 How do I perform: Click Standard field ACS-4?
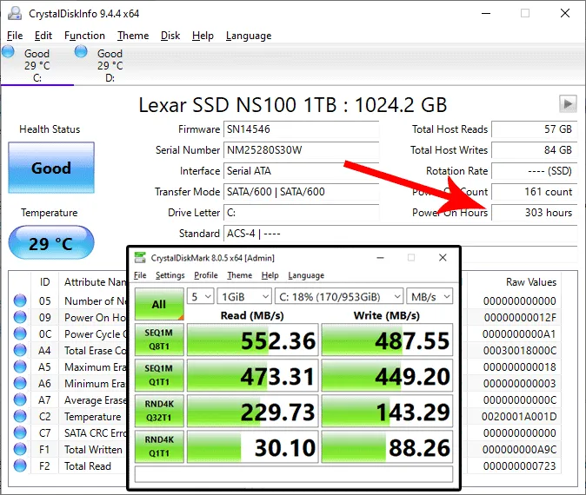401,234
